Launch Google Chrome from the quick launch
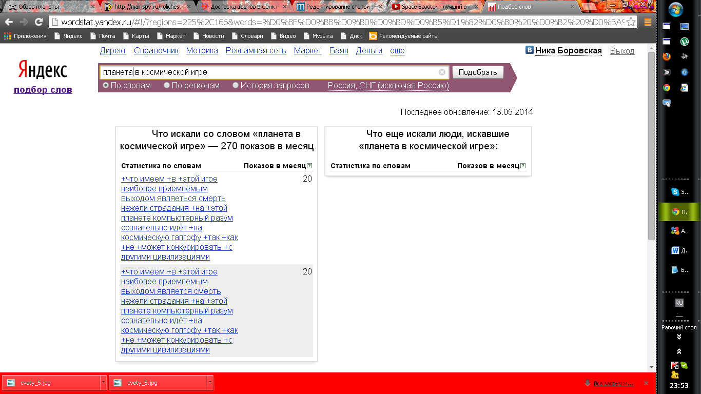Screen dimensions: 701x394 click(x=667, y=87)
